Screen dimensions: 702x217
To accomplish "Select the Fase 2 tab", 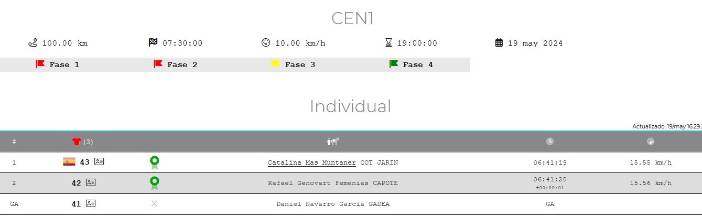I will (176, 64).
